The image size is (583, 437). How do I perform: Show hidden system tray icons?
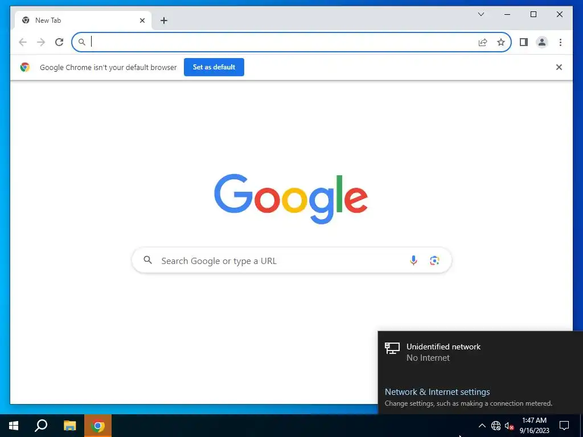(x=482, y=426)
